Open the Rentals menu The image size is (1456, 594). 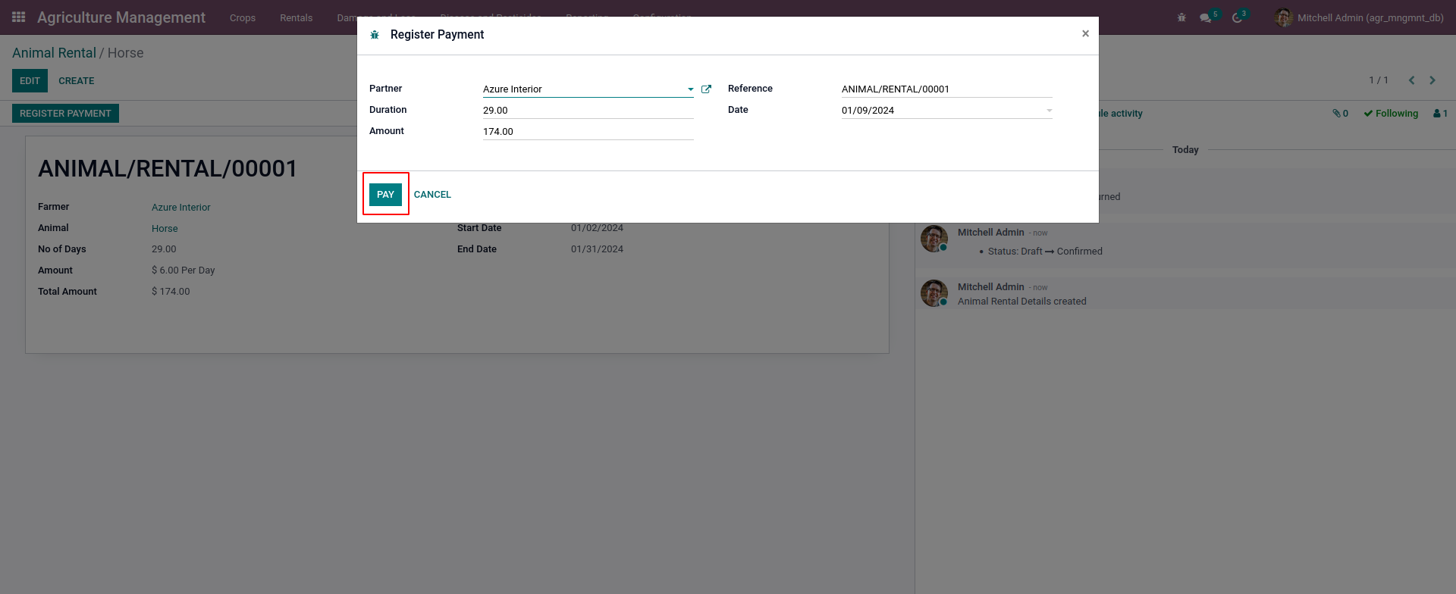296,17
